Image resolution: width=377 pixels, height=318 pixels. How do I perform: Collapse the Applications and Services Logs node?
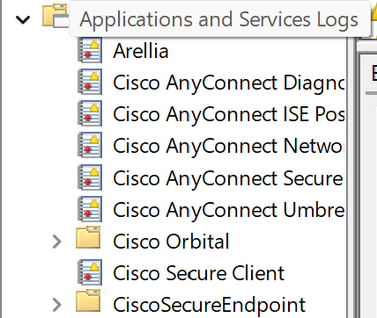(x=23, y=19)
